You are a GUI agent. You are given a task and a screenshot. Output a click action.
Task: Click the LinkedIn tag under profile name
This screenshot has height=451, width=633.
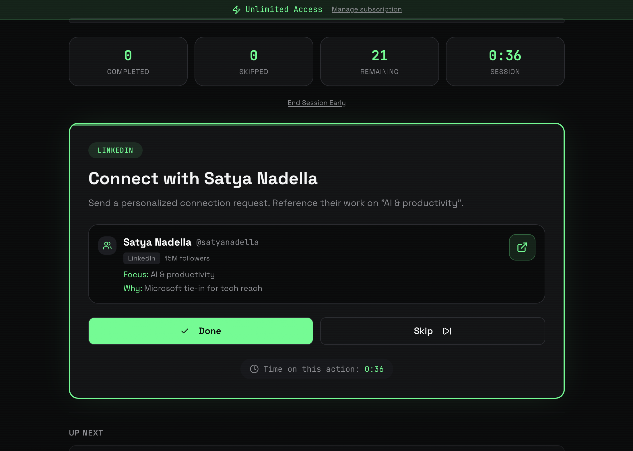141,258
